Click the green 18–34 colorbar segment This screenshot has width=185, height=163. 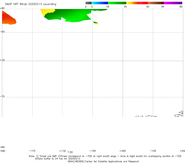pos(117,3)
